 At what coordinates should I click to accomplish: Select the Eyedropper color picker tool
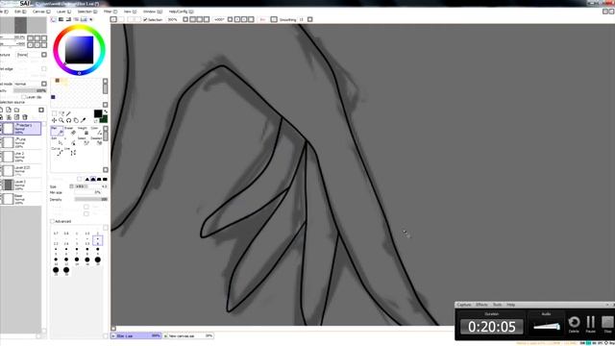pos(84,120)
